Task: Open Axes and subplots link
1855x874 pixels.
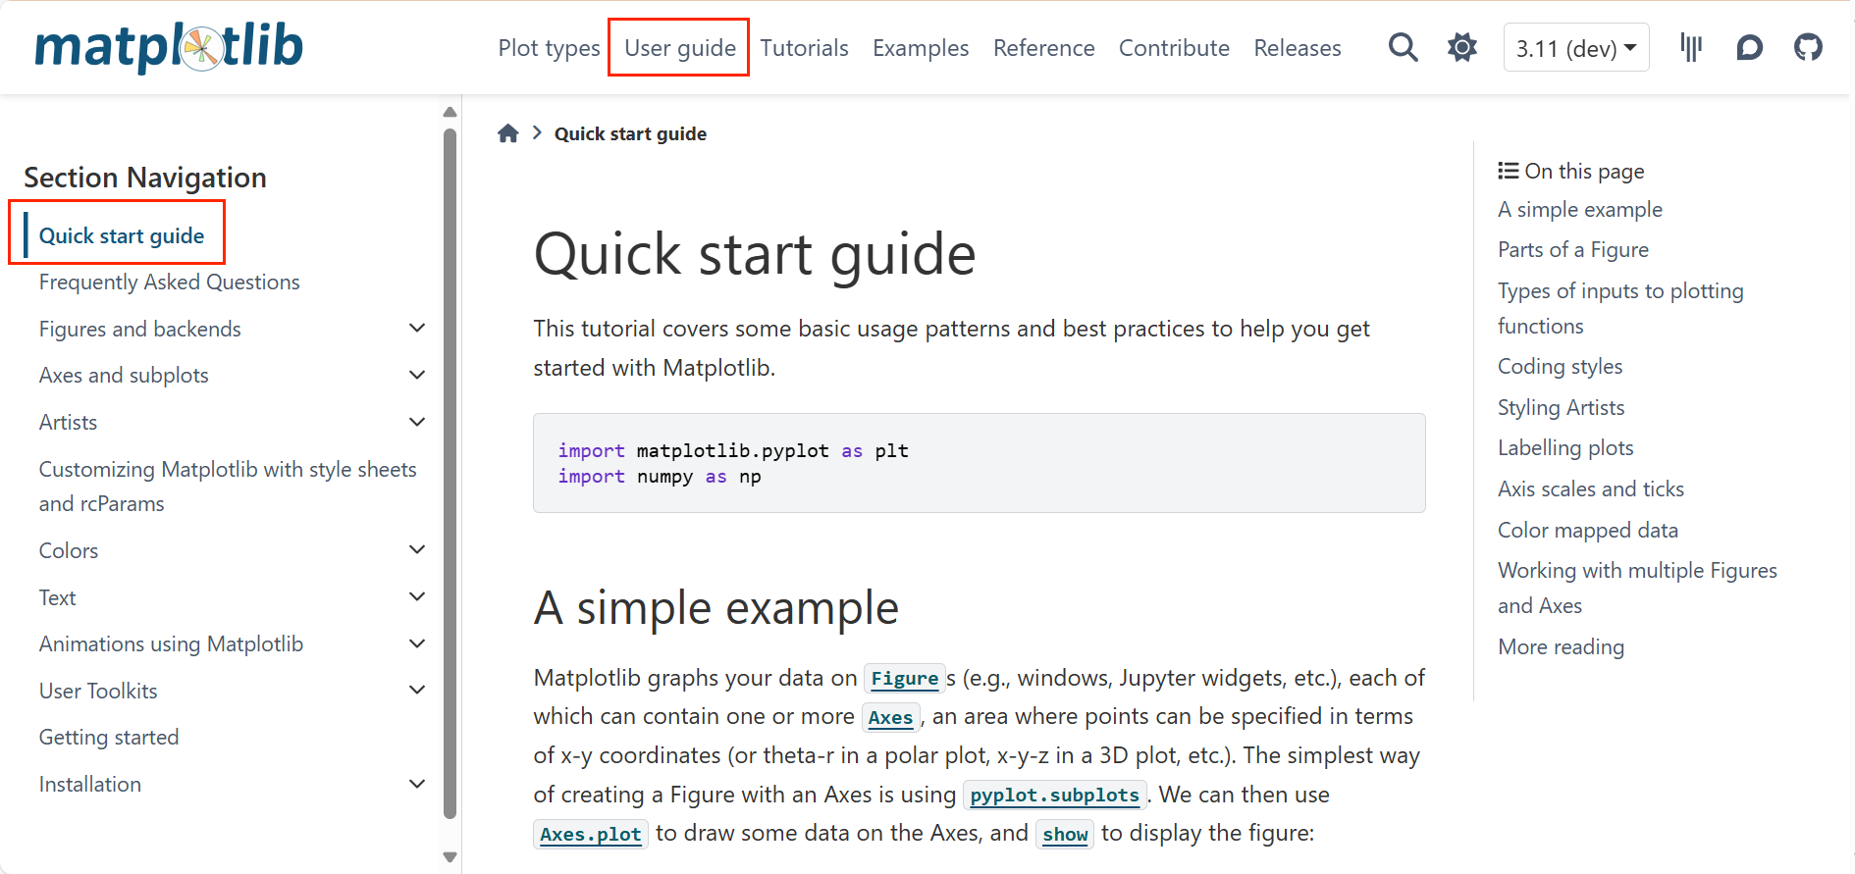Action: pyautogui.click(x=124, y=375)
